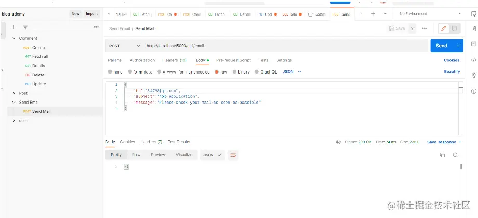Image resolution: width=478 pixels, height=218 pixels.
Task: Open request more actions three-dot menu beside Save
Action: pos(424,28)
